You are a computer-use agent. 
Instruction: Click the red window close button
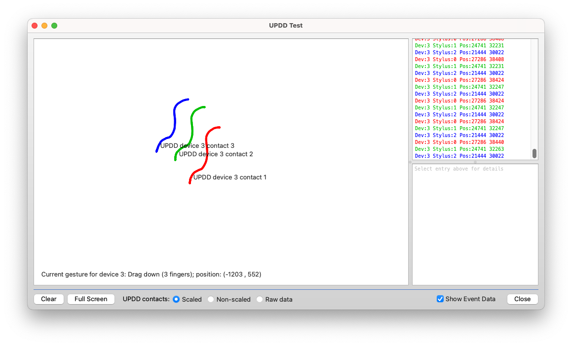35,26
